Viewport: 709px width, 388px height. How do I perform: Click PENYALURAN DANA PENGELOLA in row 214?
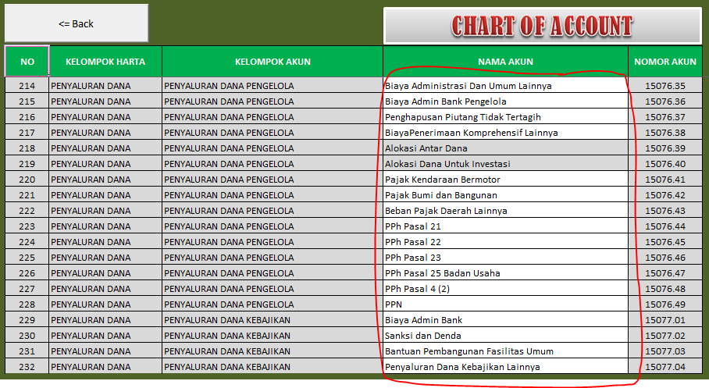[x=273, y=85]
